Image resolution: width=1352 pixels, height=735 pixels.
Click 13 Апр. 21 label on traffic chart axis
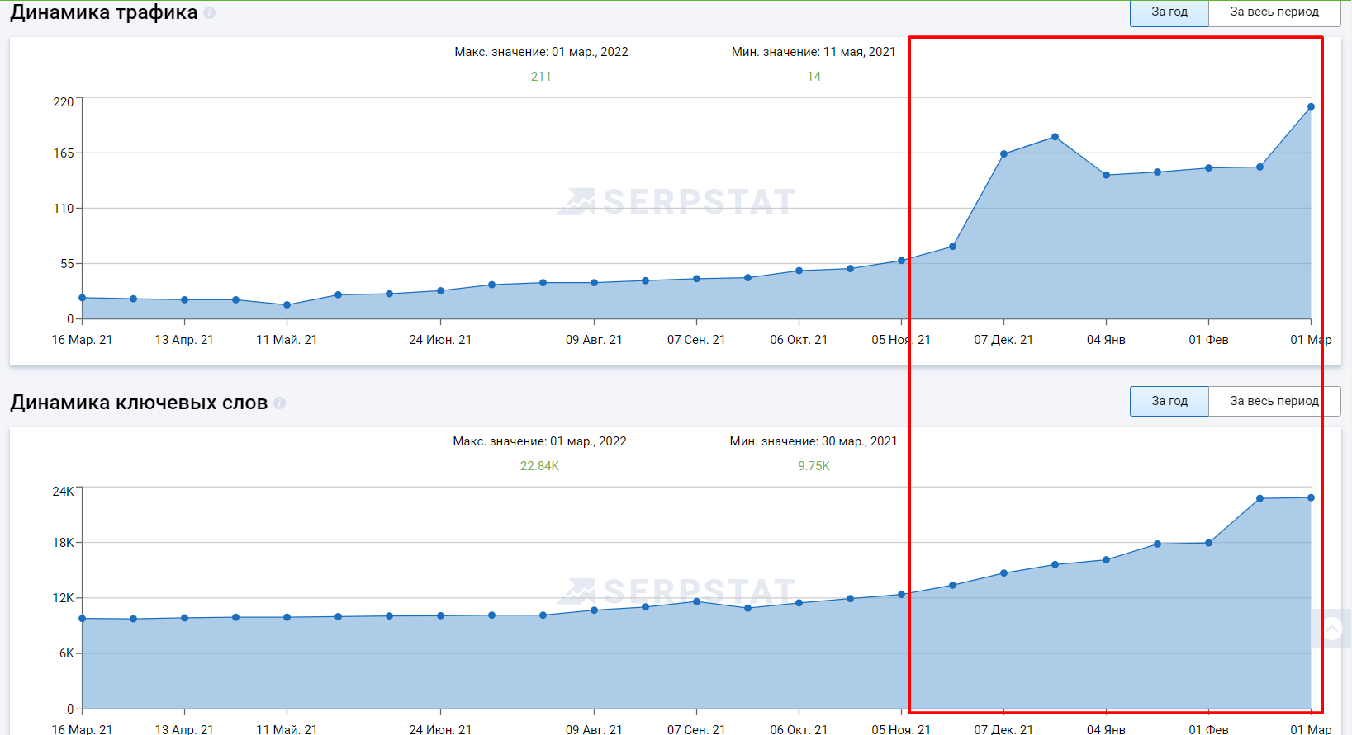[x=184, y=340]
